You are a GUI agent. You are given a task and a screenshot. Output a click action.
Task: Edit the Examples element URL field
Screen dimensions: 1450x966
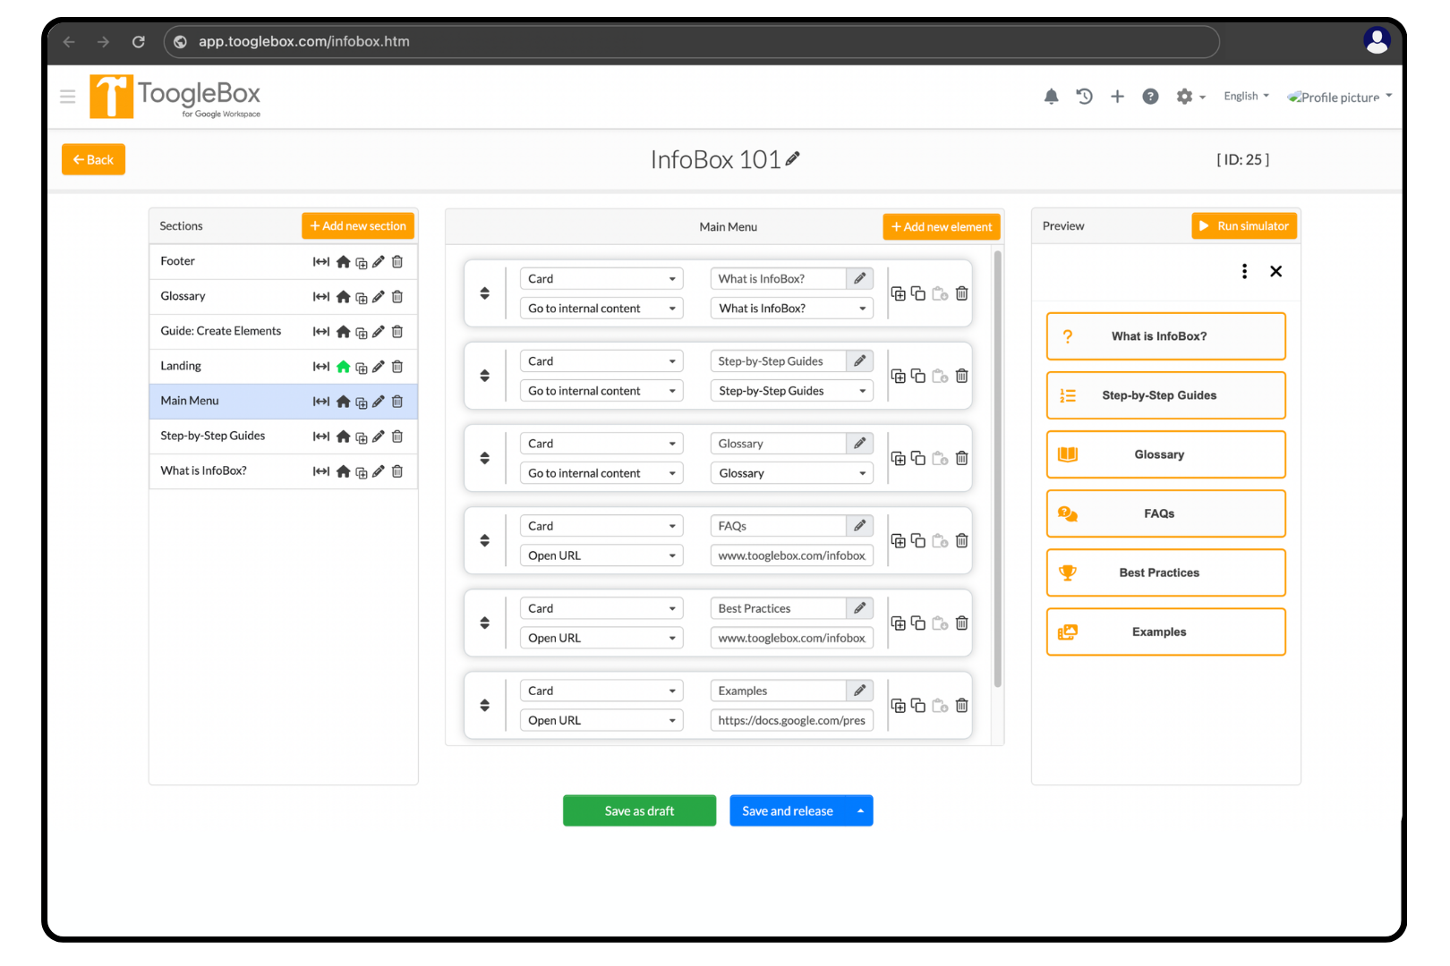(x=791, y=720)
